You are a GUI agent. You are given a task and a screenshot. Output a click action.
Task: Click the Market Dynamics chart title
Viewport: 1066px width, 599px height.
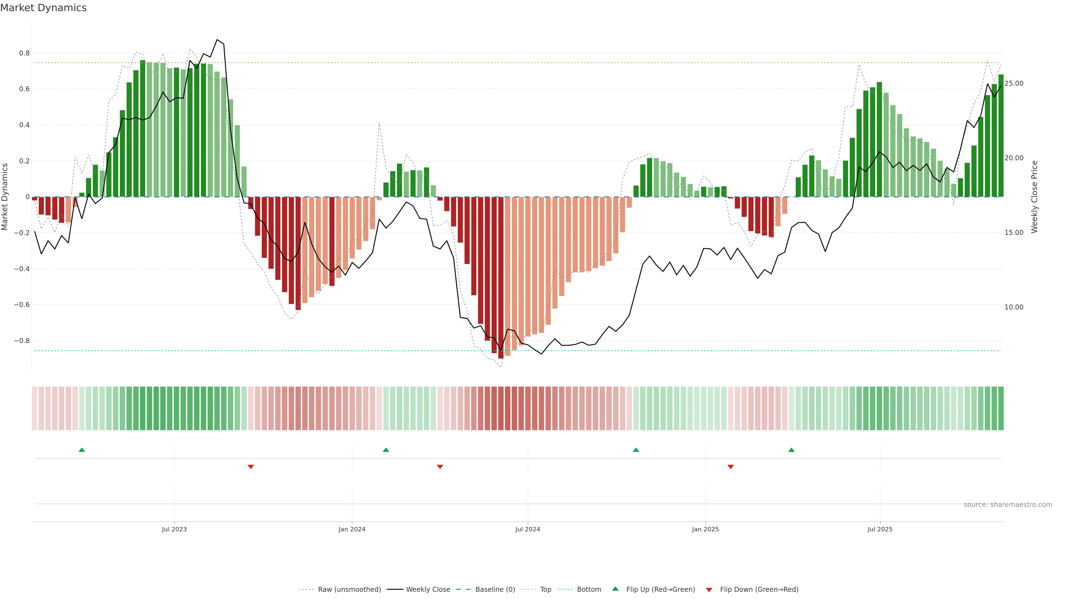44,8
